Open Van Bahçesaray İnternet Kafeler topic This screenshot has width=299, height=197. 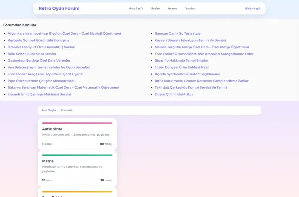(x=49, y=67)
